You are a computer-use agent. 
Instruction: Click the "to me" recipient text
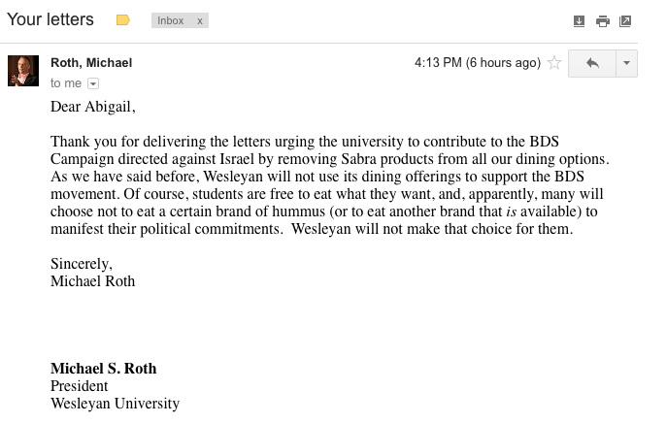pos(66,83)
